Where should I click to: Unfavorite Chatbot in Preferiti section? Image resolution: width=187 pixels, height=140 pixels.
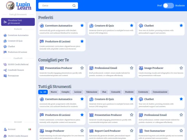click(x=181, y=26)
